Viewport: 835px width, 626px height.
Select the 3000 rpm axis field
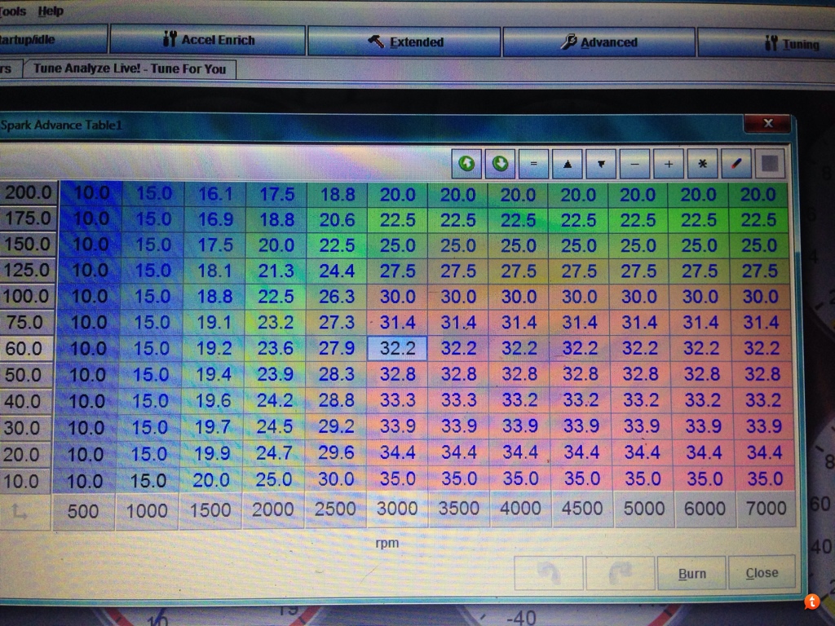tap(397, 509)
